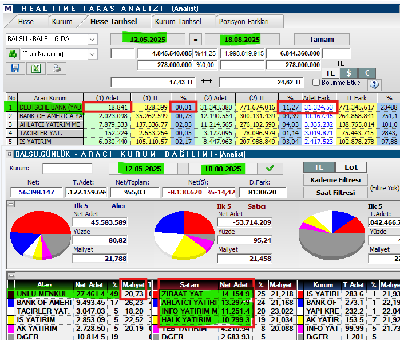This screenshot has height=340, width=400.
Task: Confirm dates with the green checkmark button
Action: [270, 169]
